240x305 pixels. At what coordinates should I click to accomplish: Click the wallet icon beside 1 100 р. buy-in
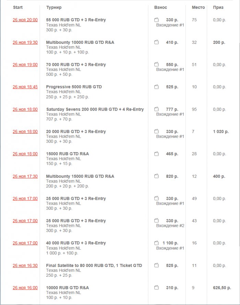click(157, 243)
